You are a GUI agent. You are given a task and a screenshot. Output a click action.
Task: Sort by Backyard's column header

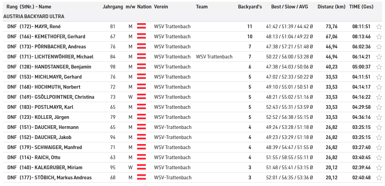(x=250, y=7)
